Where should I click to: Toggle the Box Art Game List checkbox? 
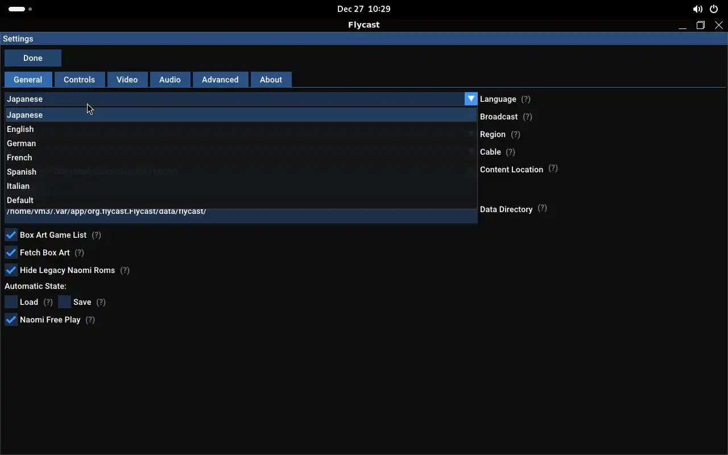[x=11, y=235]
